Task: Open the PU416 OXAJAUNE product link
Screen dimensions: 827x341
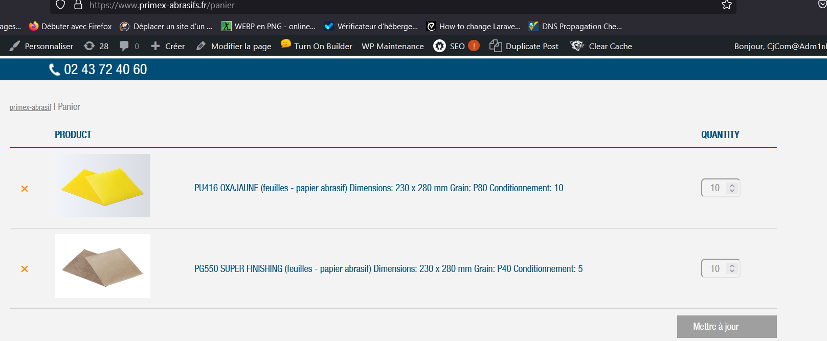Action: 379,188
